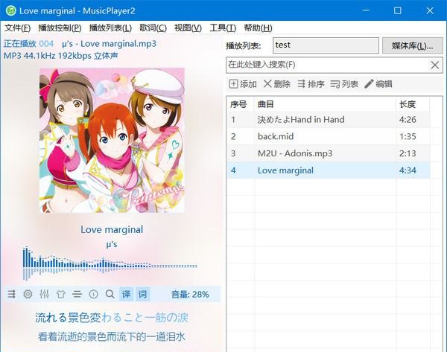
Task: Click the playlist name field showing test
Action: [x=326, y=45]
